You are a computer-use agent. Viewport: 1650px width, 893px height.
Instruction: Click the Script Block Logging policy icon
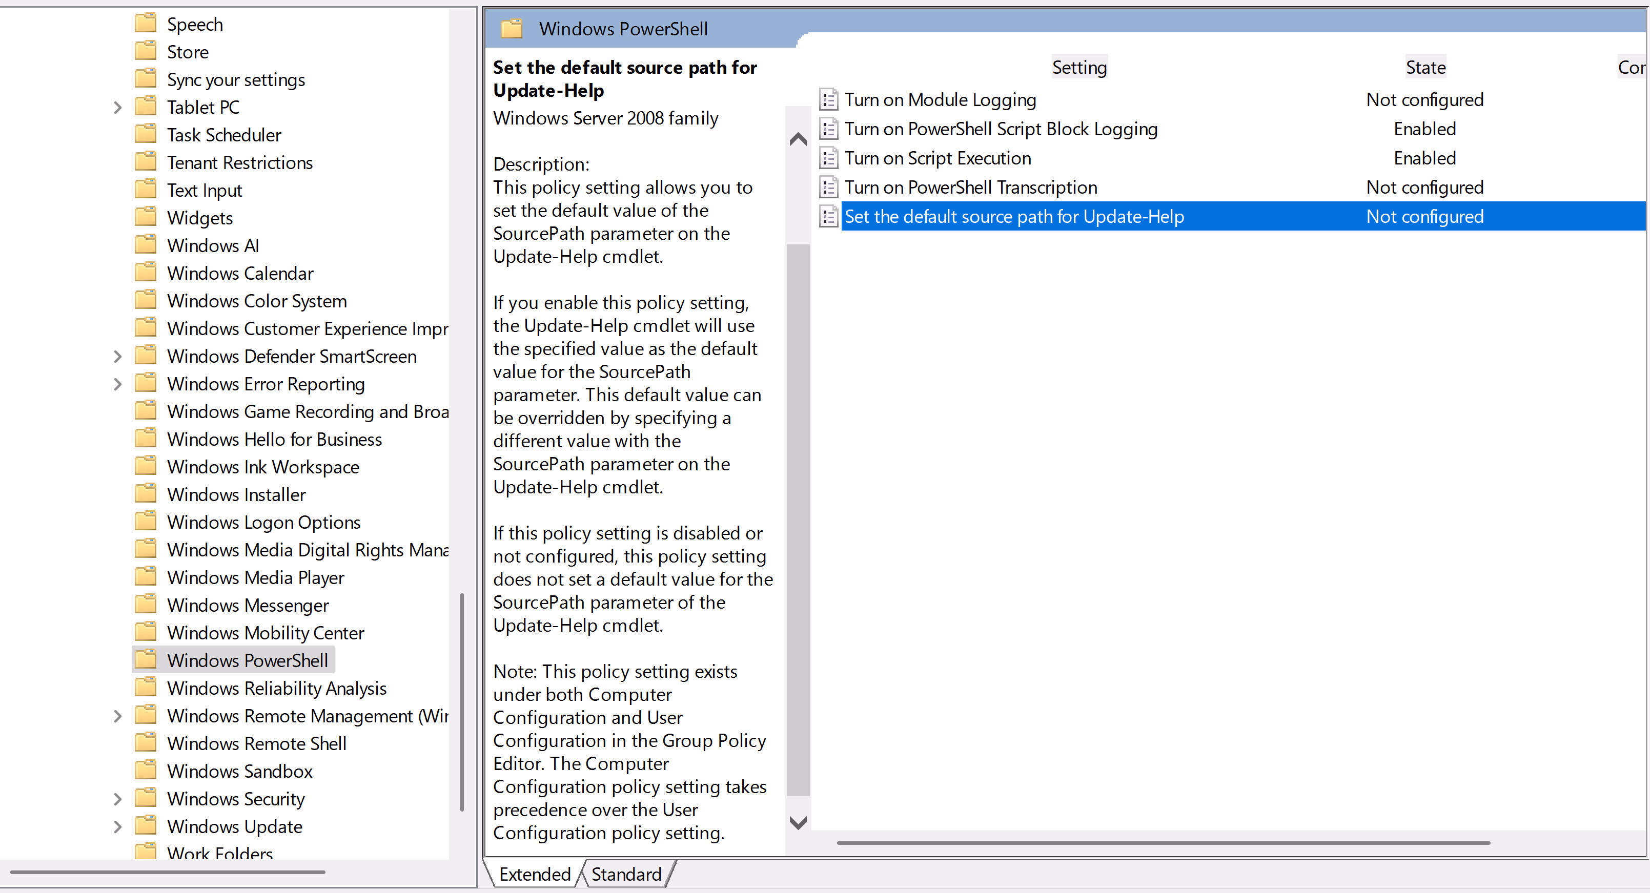pos(828,129)
